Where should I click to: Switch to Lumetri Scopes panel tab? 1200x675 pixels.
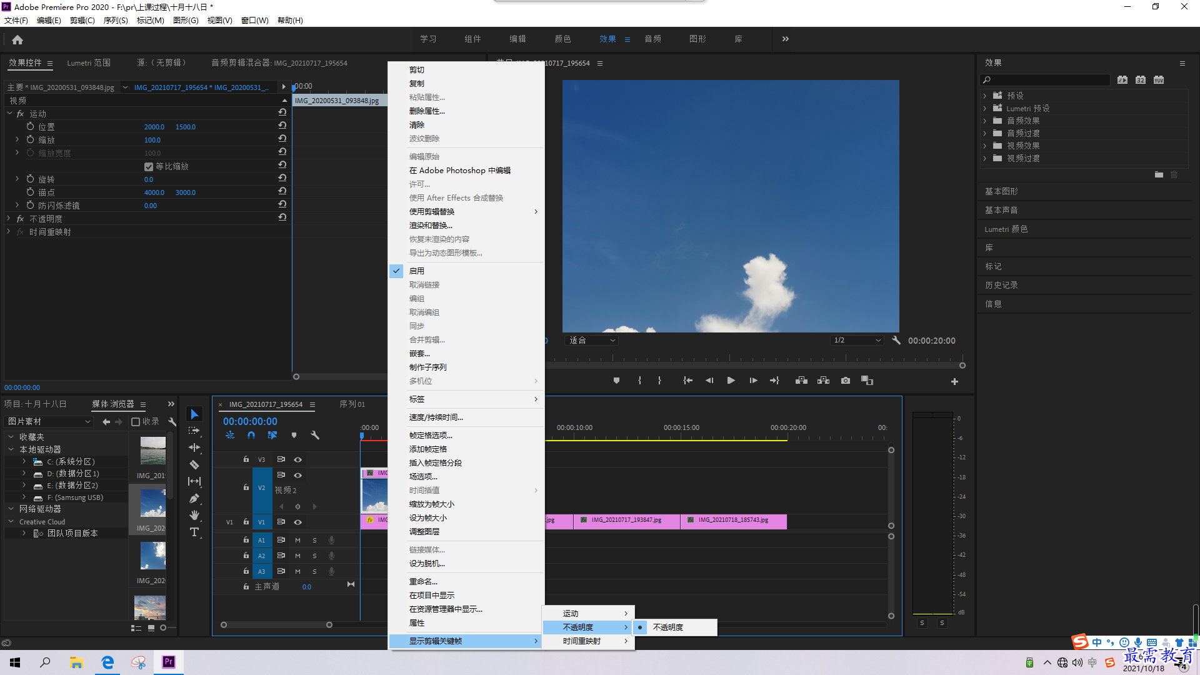[x=89, y=63]
